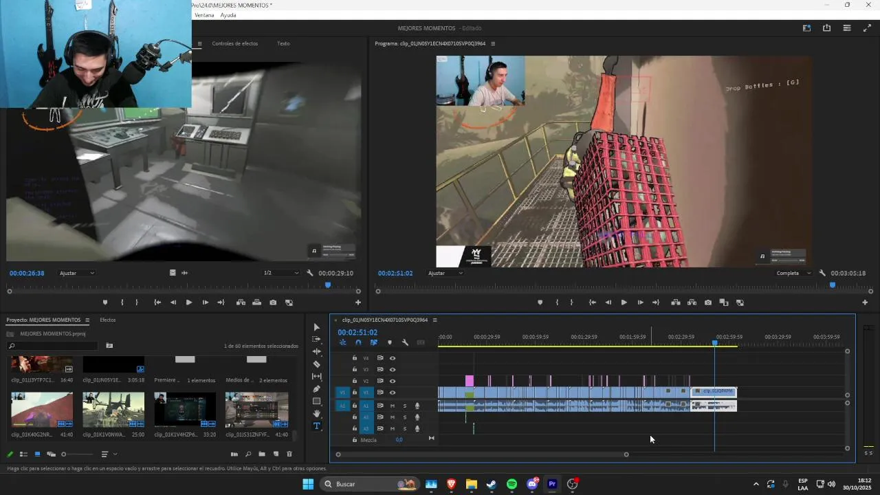This screenshot has height=495, width=880.
Task: Open Source monitor zoom dropdown 'Ajustar'
Action: 77,273
